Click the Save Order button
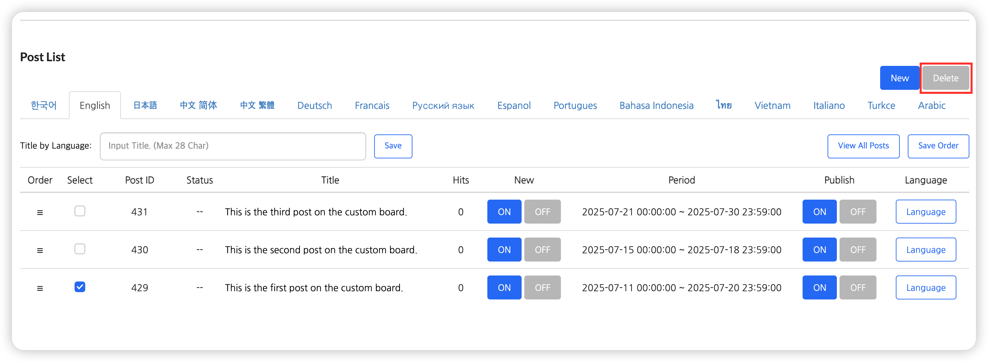The height and width of the screenshot is (362, 988). pyautogui.click(x=938, y=146)
